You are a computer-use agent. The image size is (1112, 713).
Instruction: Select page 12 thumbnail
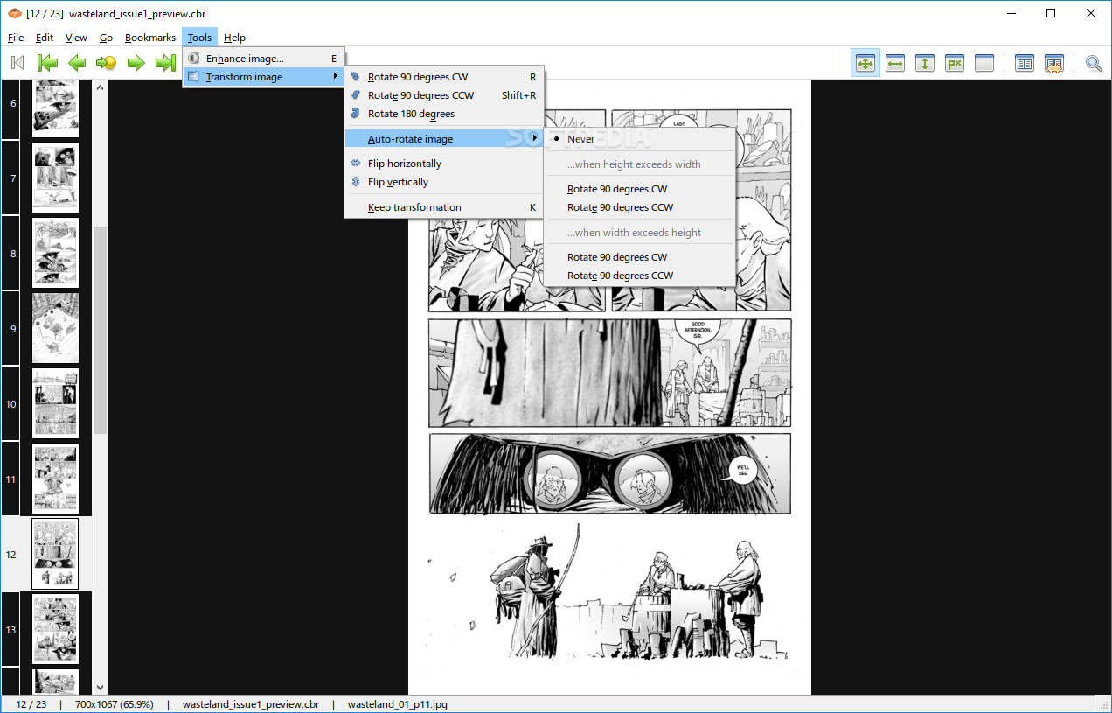(x=55, y=554)
